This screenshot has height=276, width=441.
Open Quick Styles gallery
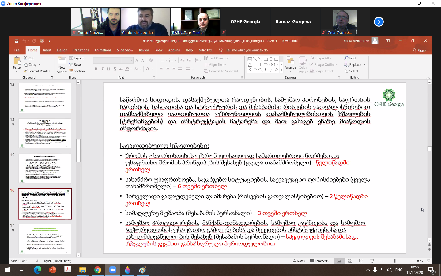(x=303, y=61)
